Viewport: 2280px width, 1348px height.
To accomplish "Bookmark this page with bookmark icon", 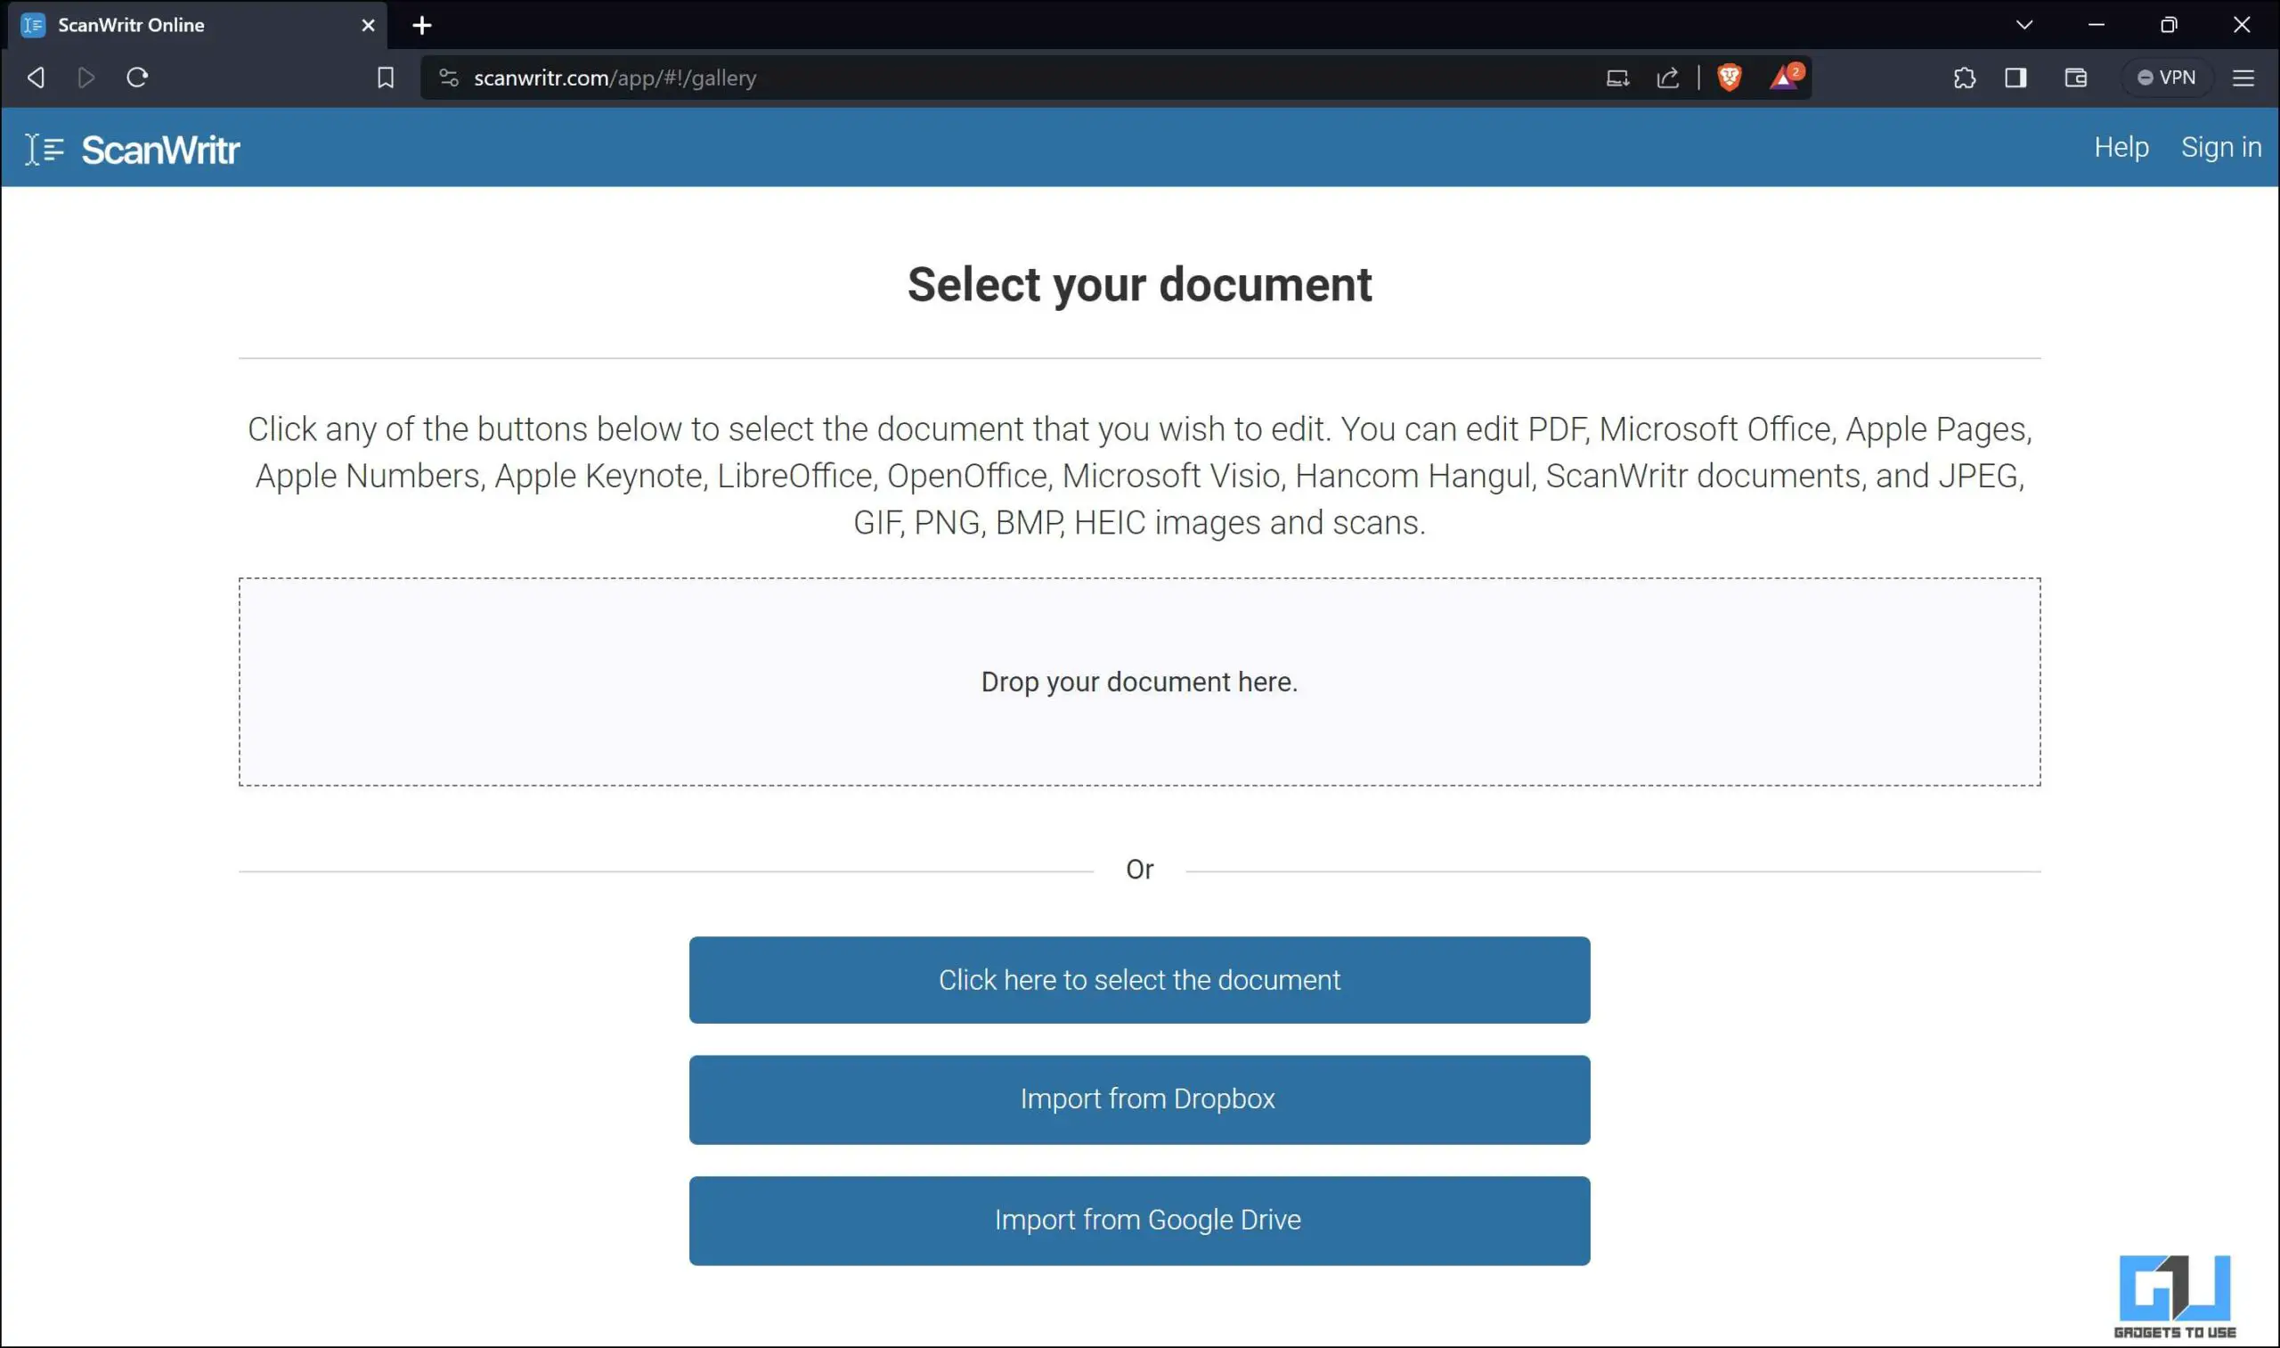I will [386, 78].
